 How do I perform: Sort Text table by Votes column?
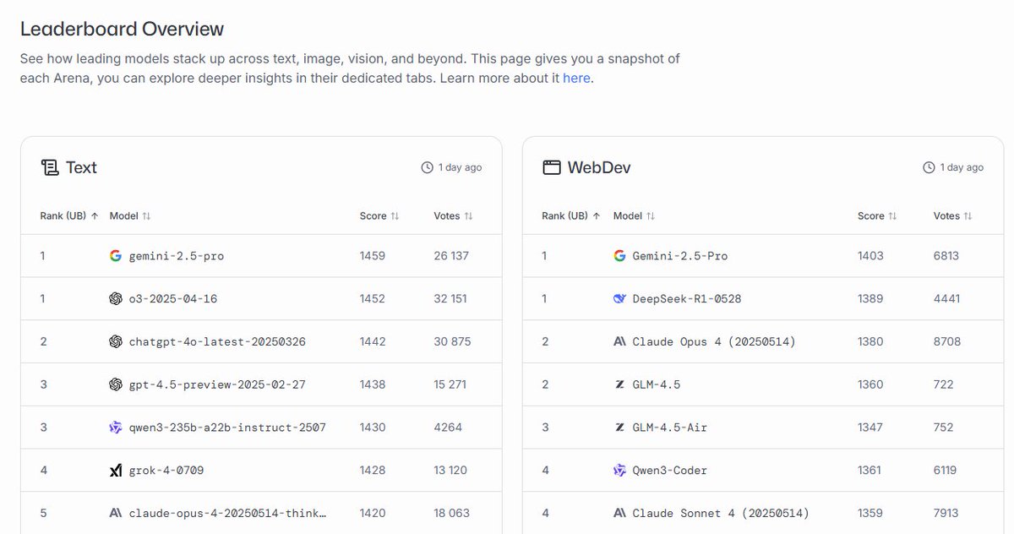point(453,216)
